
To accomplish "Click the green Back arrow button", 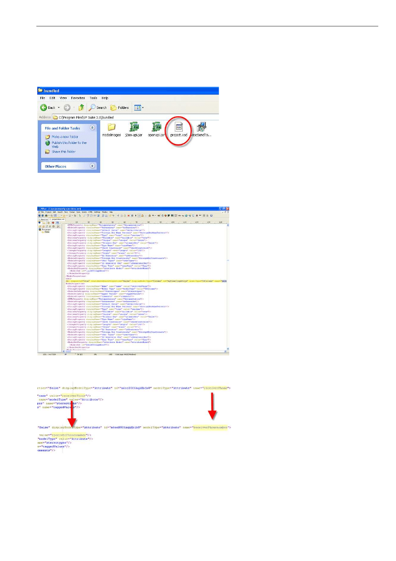I will (44, 107).
